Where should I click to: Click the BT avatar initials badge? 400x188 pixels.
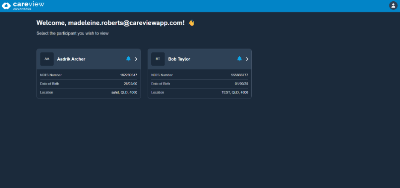pos(158,59)
